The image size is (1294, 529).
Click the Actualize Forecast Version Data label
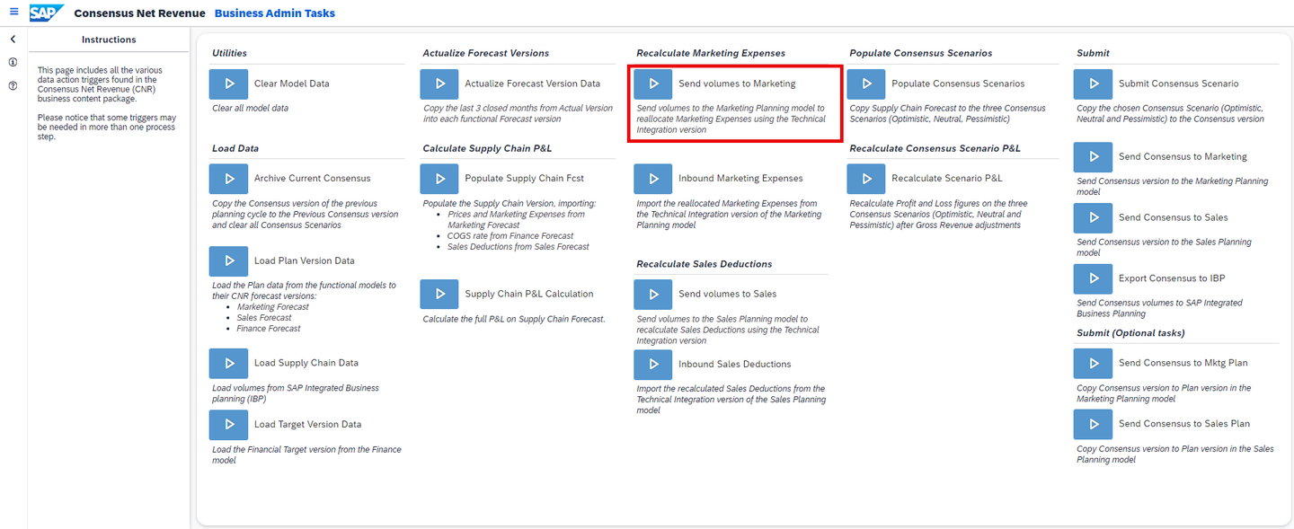tap(533, 84)
